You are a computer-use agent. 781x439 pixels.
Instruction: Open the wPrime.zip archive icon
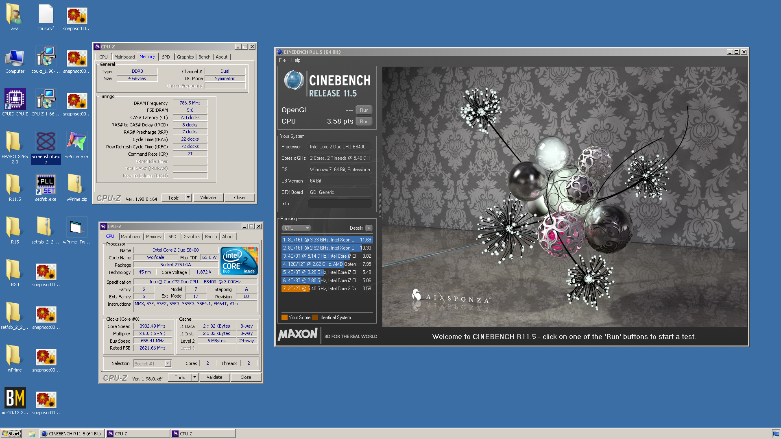[76, 188]
